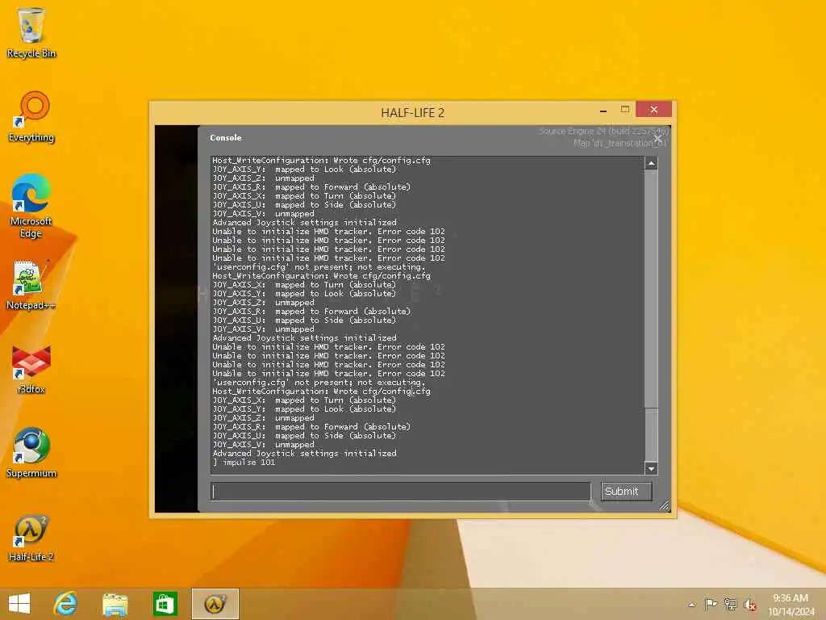The width and height of the screenshot is (826, 620).
Task: Click the first 'Host_WriteConfiguration' console line
Action: click(x=321, y=161)
